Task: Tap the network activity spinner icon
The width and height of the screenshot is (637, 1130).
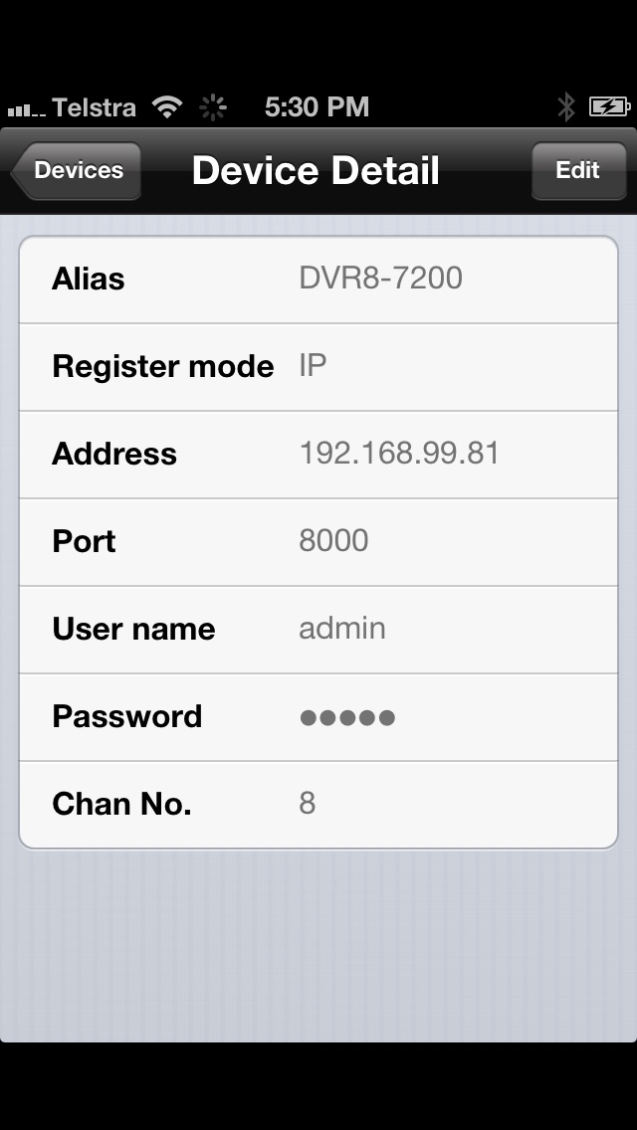Action: point(213,107)
